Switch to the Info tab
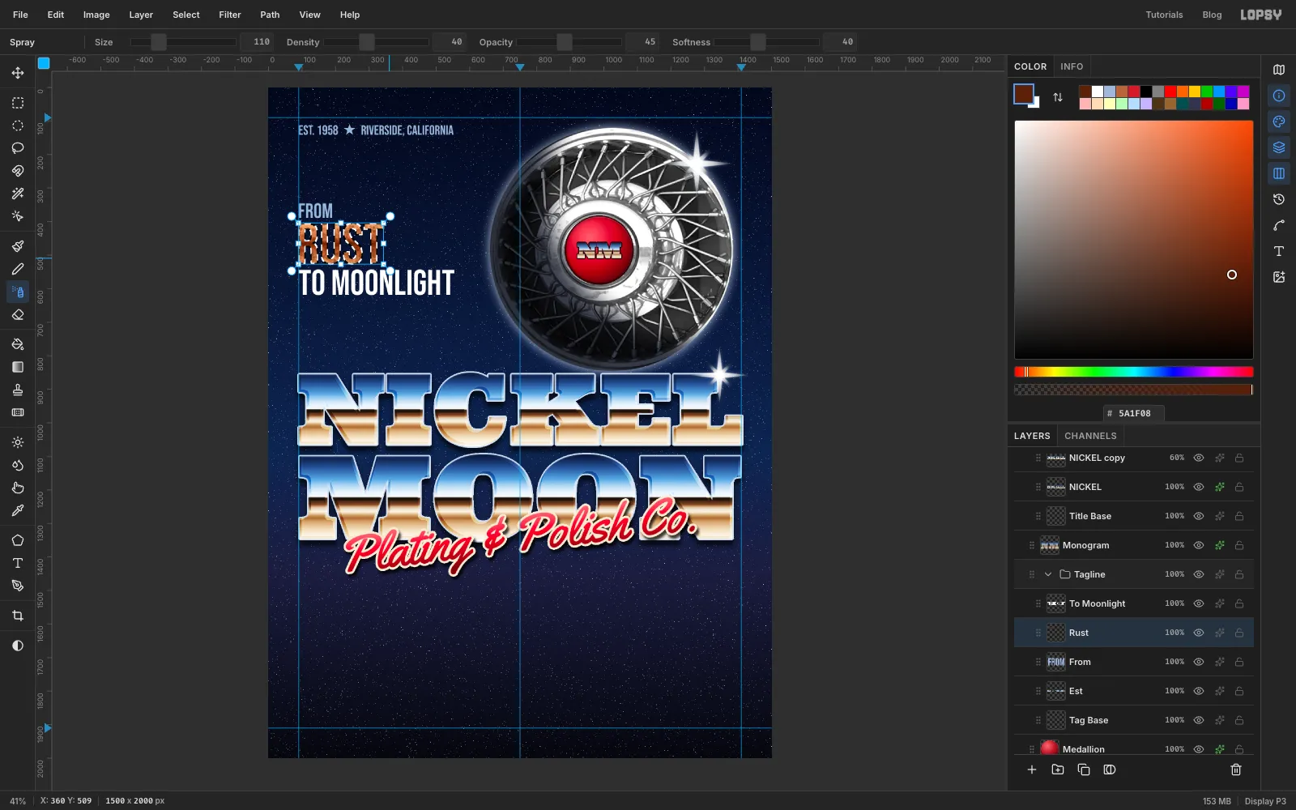The width and height of the screenshot is (1296, 810). (x=1072, y=66)
